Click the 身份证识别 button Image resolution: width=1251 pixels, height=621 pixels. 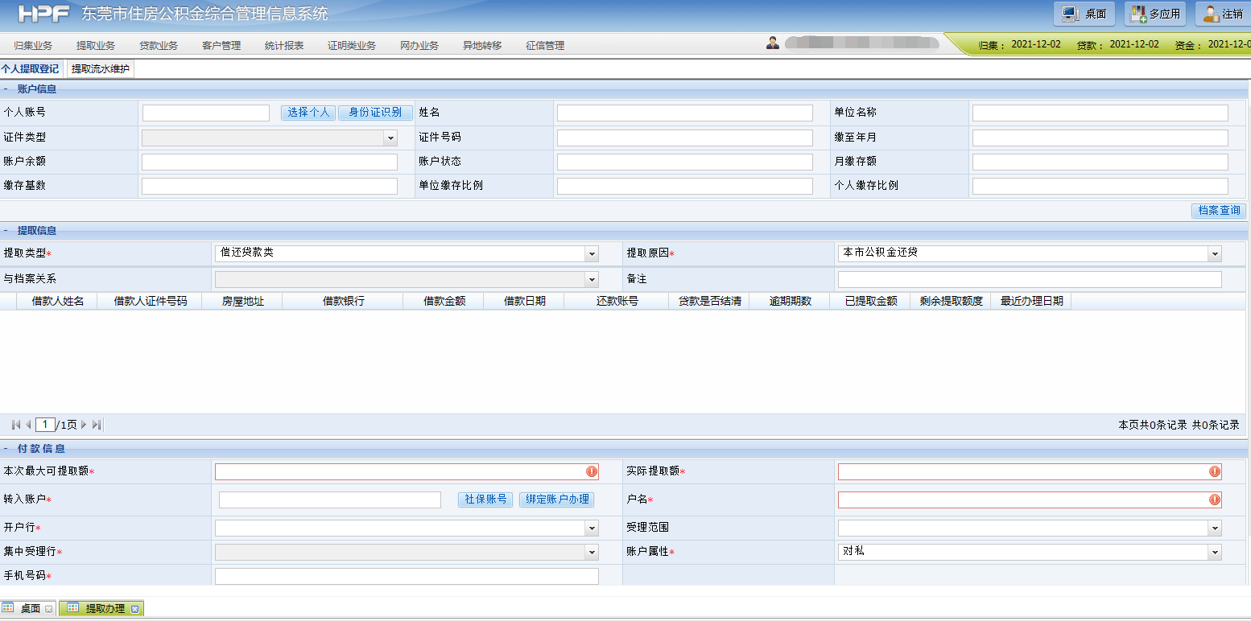[x=375, y=112]
